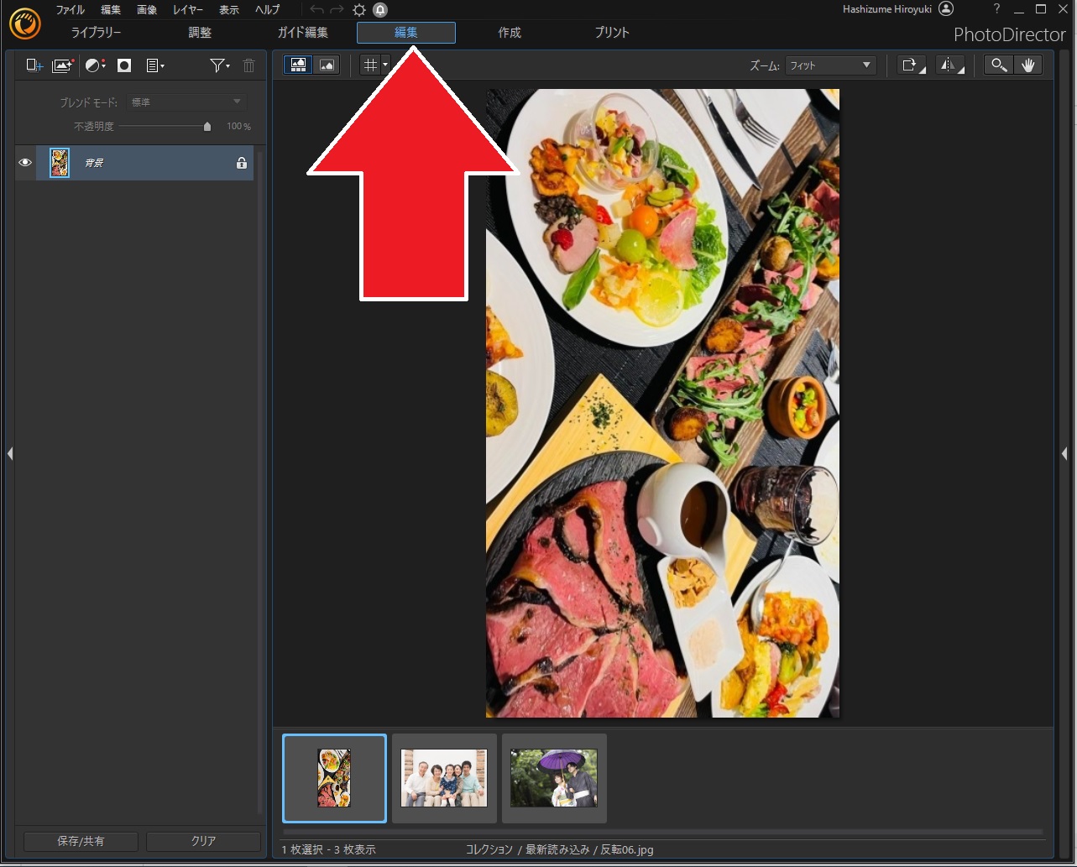Switch to the ライブラリー tab

[97, 33]
